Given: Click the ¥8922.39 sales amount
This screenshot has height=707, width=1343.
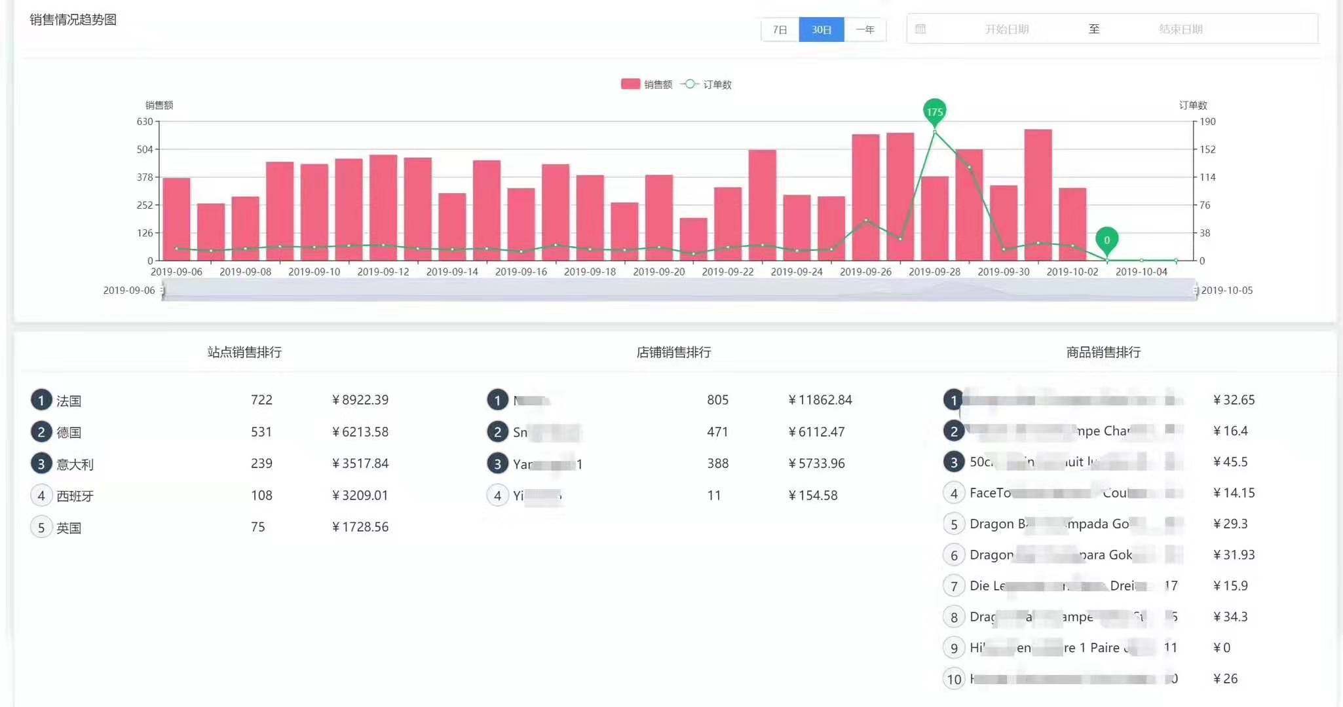Looking at the screenshot, I should (x=360, y=400).
